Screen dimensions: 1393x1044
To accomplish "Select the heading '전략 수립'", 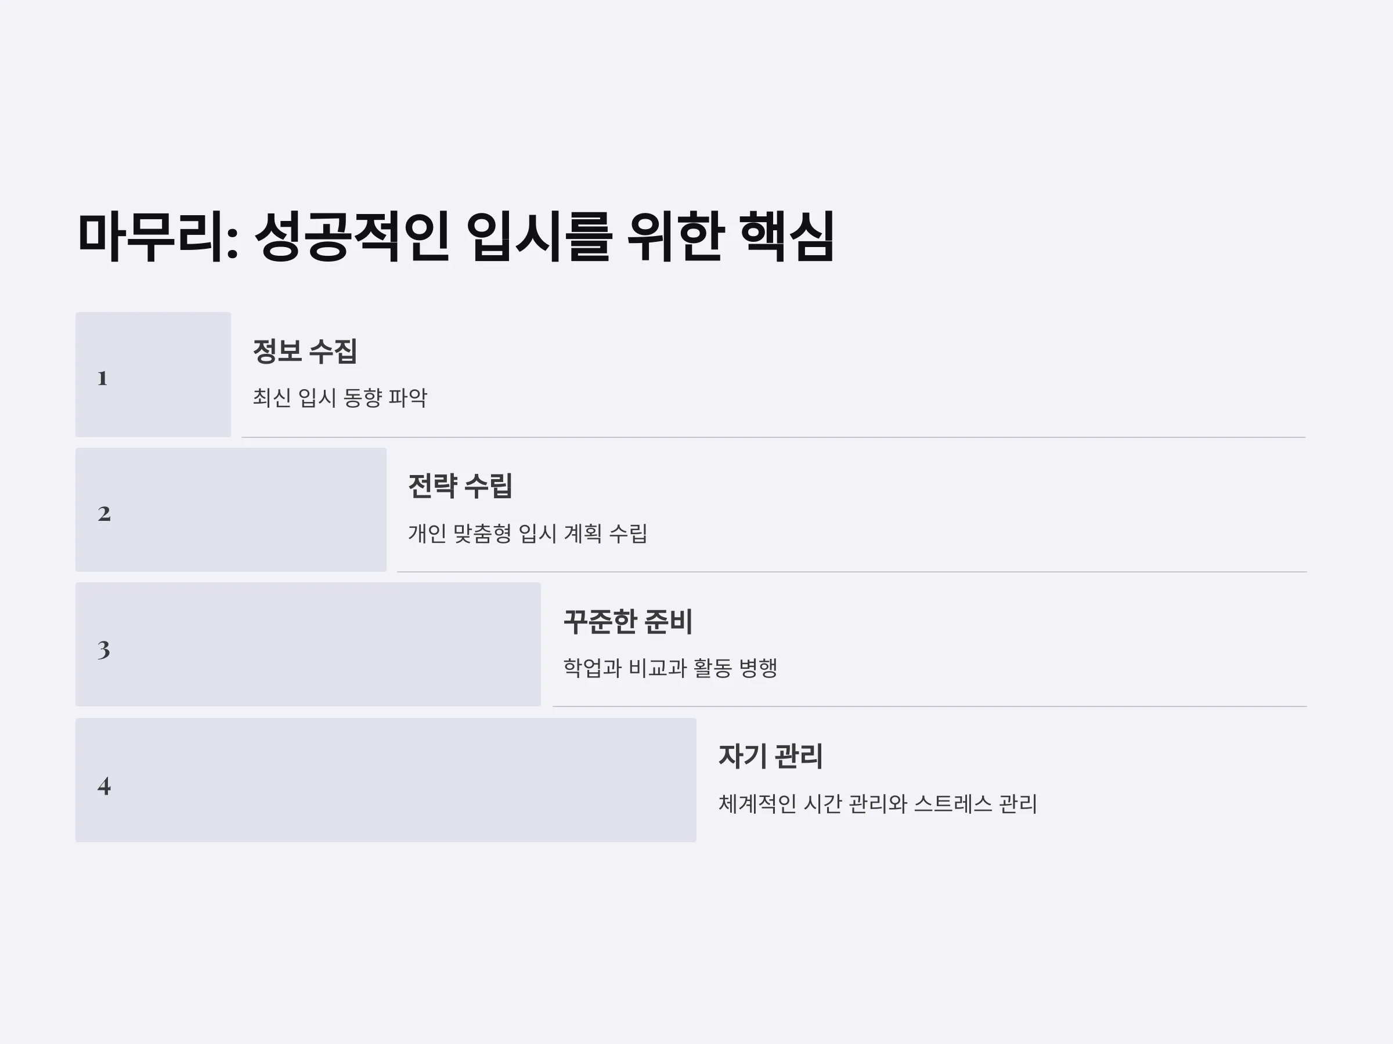I will [460, 486].
